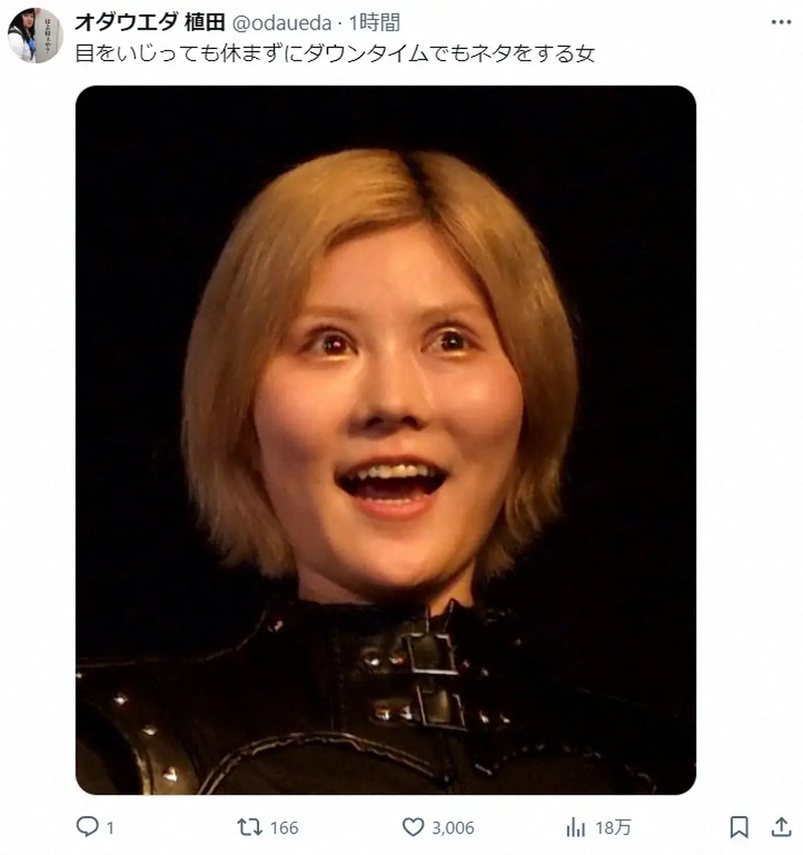This screenshot has height=855, width=803.
Task: Open the three-dot more options menu
Action: pyautogui.click(x=782, y=22)
